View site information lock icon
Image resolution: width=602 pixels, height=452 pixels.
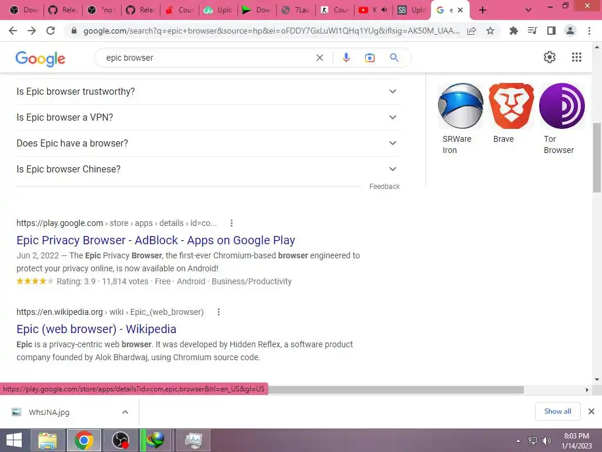pyautogui.click(x=75, y=31)
